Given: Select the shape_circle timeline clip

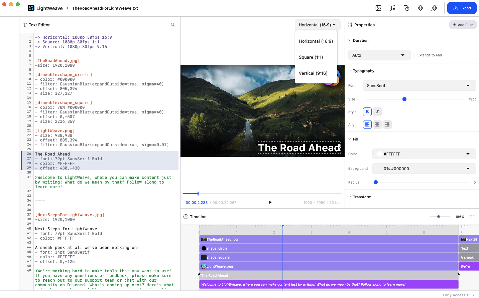Looking at the screenshot, I should point(329,248).
